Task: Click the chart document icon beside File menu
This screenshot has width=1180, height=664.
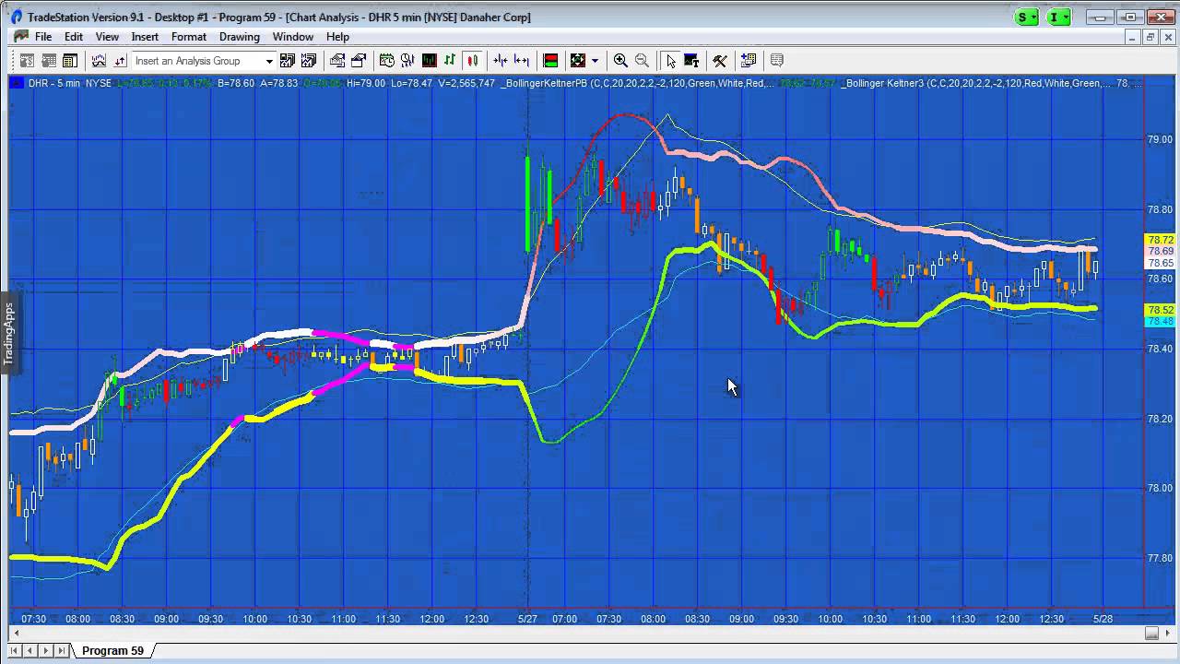Action: coord(20,37)
